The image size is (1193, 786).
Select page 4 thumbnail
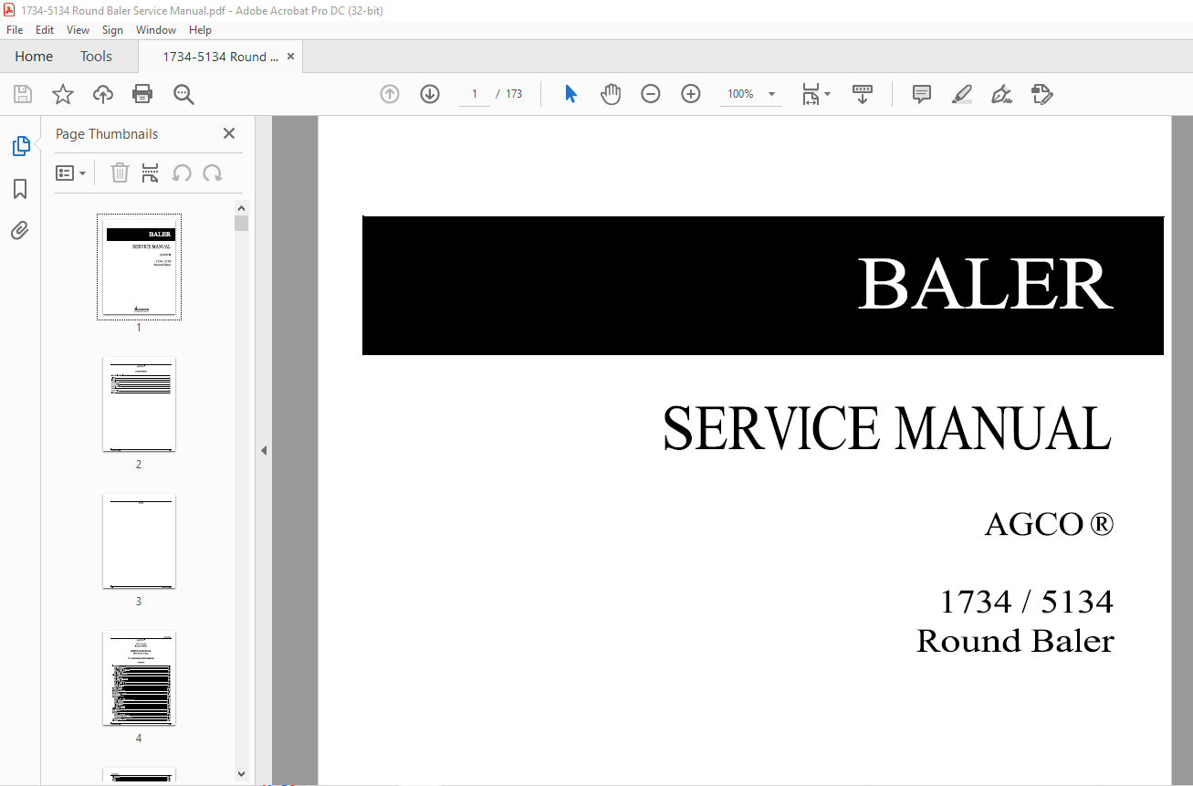tap(139, 678)
